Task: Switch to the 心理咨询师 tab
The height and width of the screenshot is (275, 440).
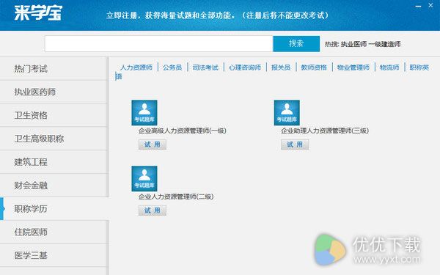Action: point(245,67)
